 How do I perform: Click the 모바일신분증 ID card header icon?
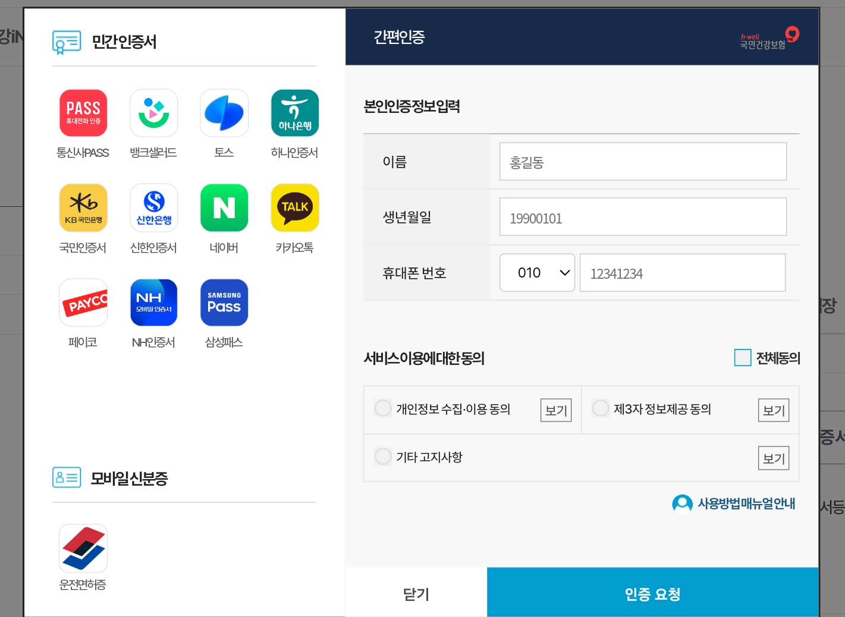pyautogui.click(x=67, y=477)
